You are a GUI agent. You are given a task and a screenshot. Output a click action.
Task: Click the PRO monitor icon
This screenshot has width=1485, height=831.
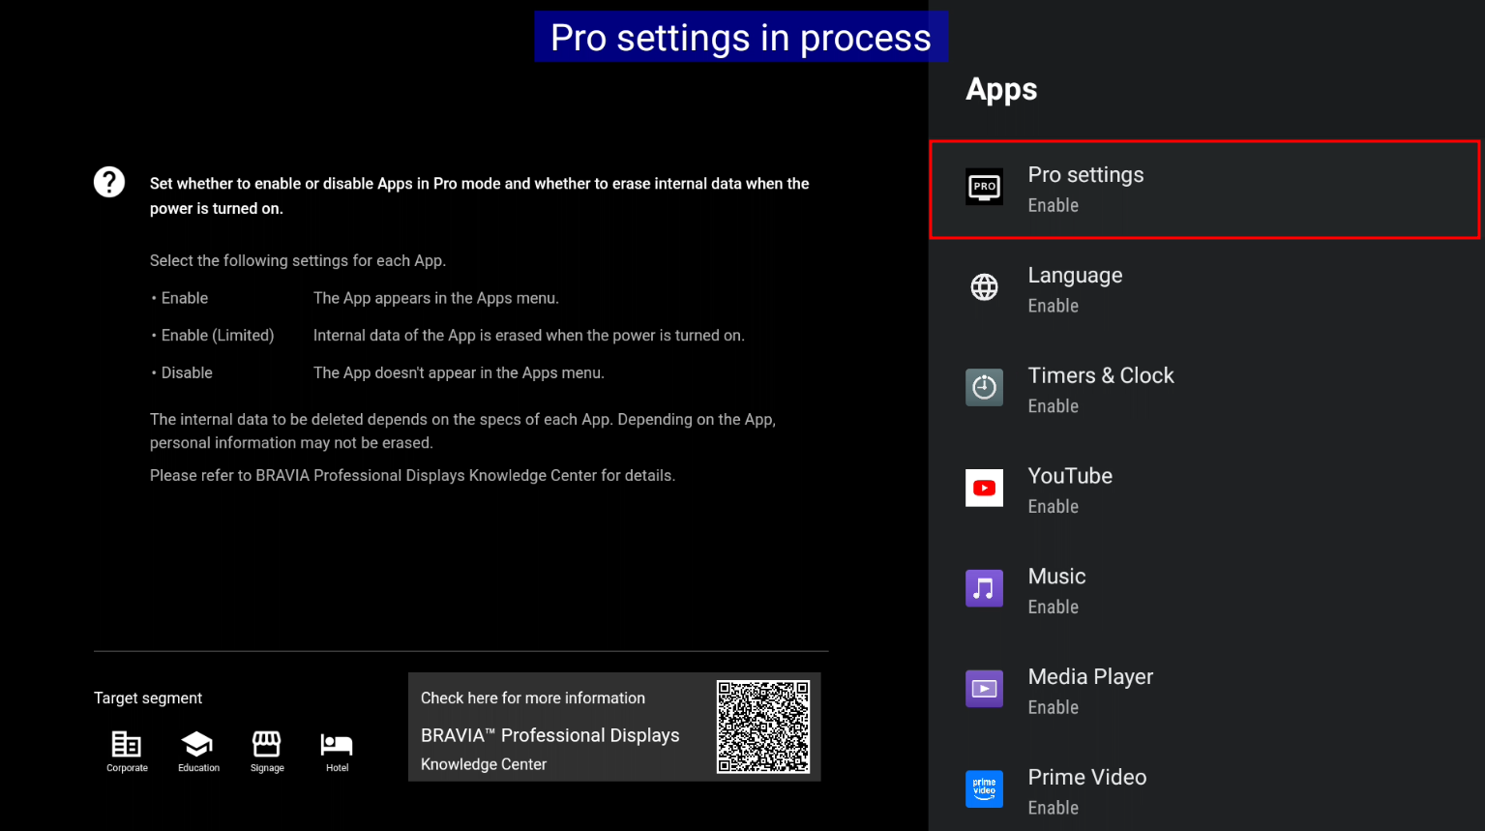point(984,187)
